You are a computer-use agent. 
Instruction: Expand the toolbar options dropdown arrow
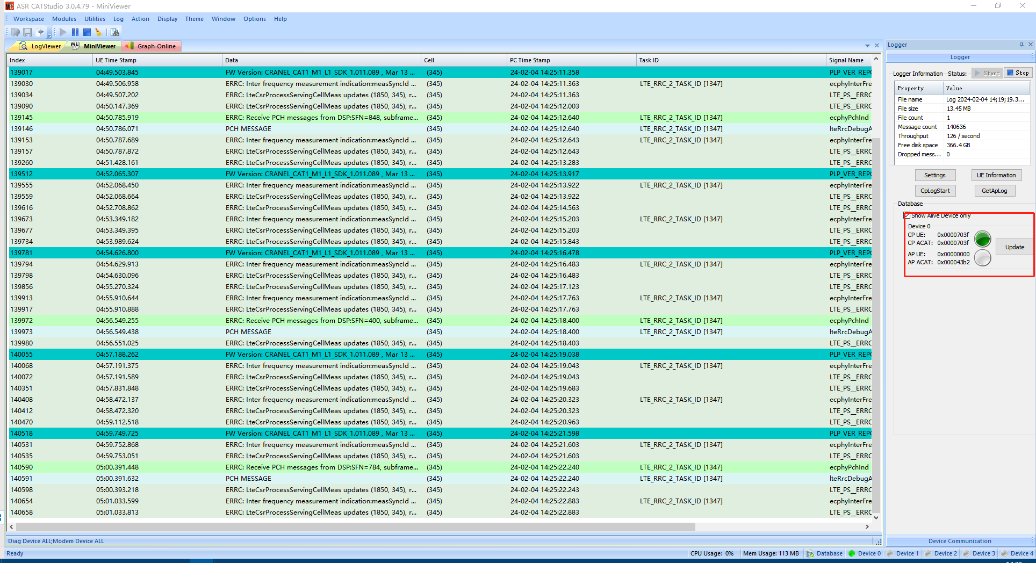pyautogui.click(x=49, y=35)
